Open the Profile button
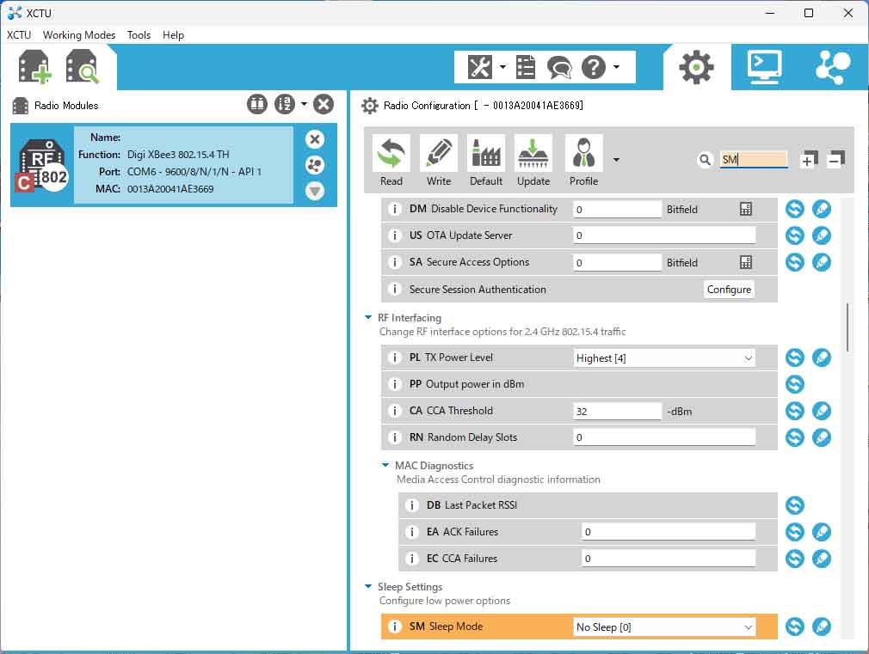 coord(584,161)
